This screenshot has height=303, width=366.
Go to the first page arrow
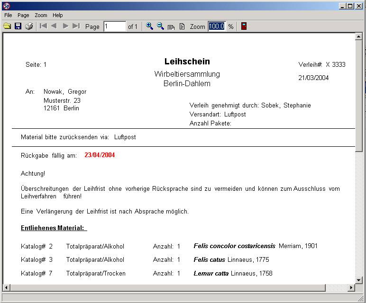coord(43,26)
